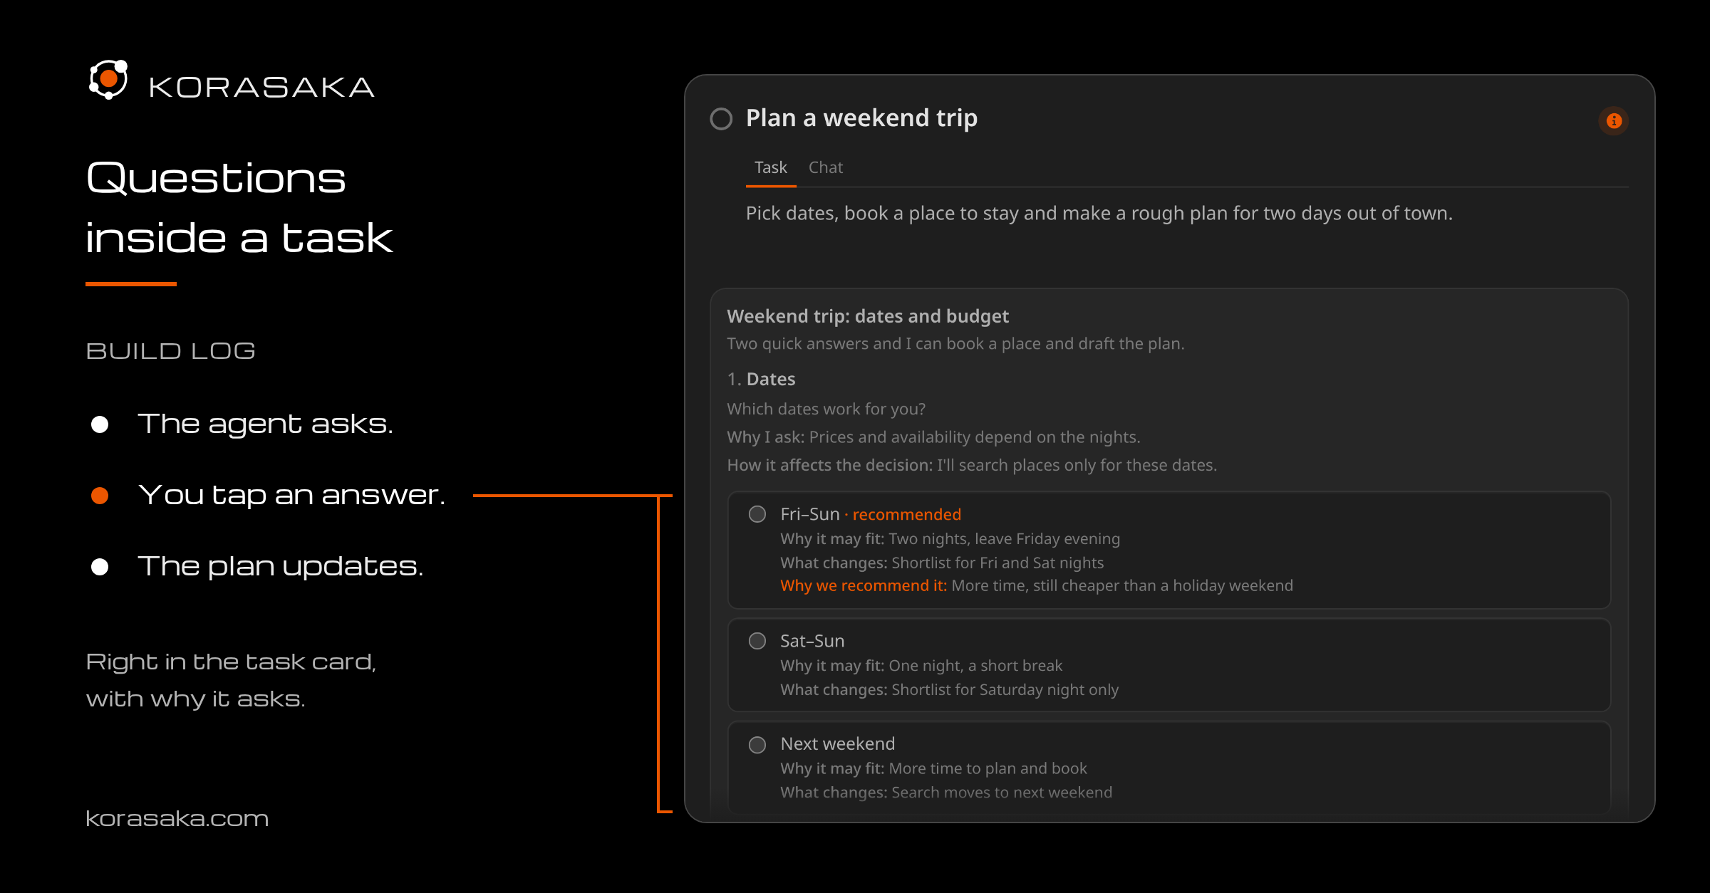Click the Korasaka logo icon
1710x893 pixels.
tap(108, 79)
